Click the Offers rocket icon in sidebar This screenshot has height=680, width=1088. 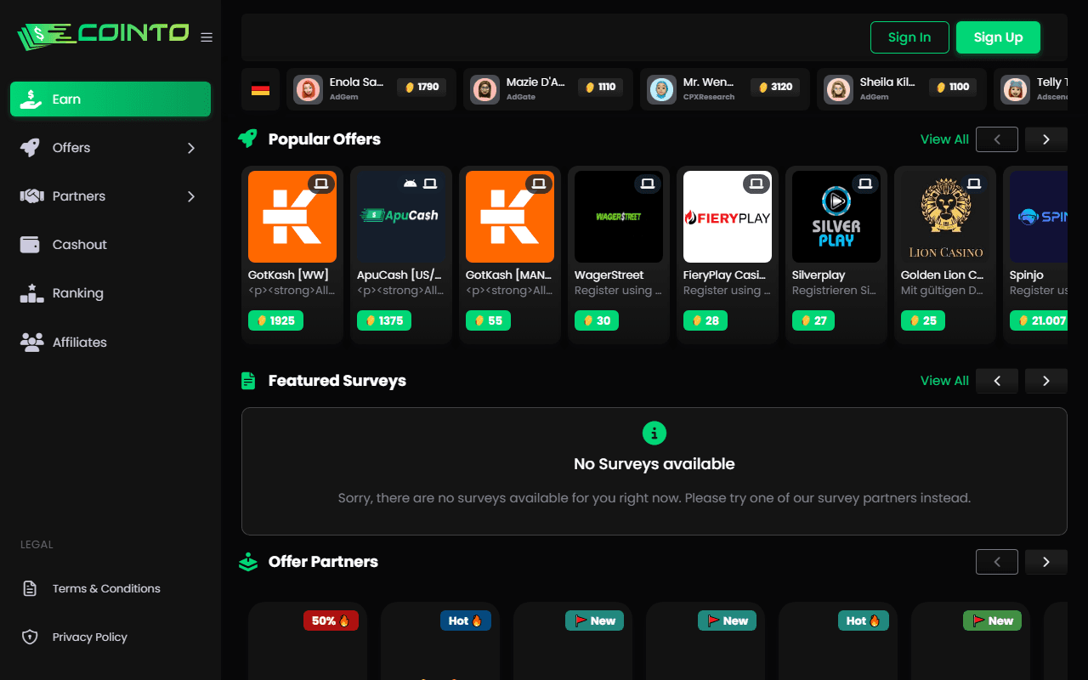point(30,148)
